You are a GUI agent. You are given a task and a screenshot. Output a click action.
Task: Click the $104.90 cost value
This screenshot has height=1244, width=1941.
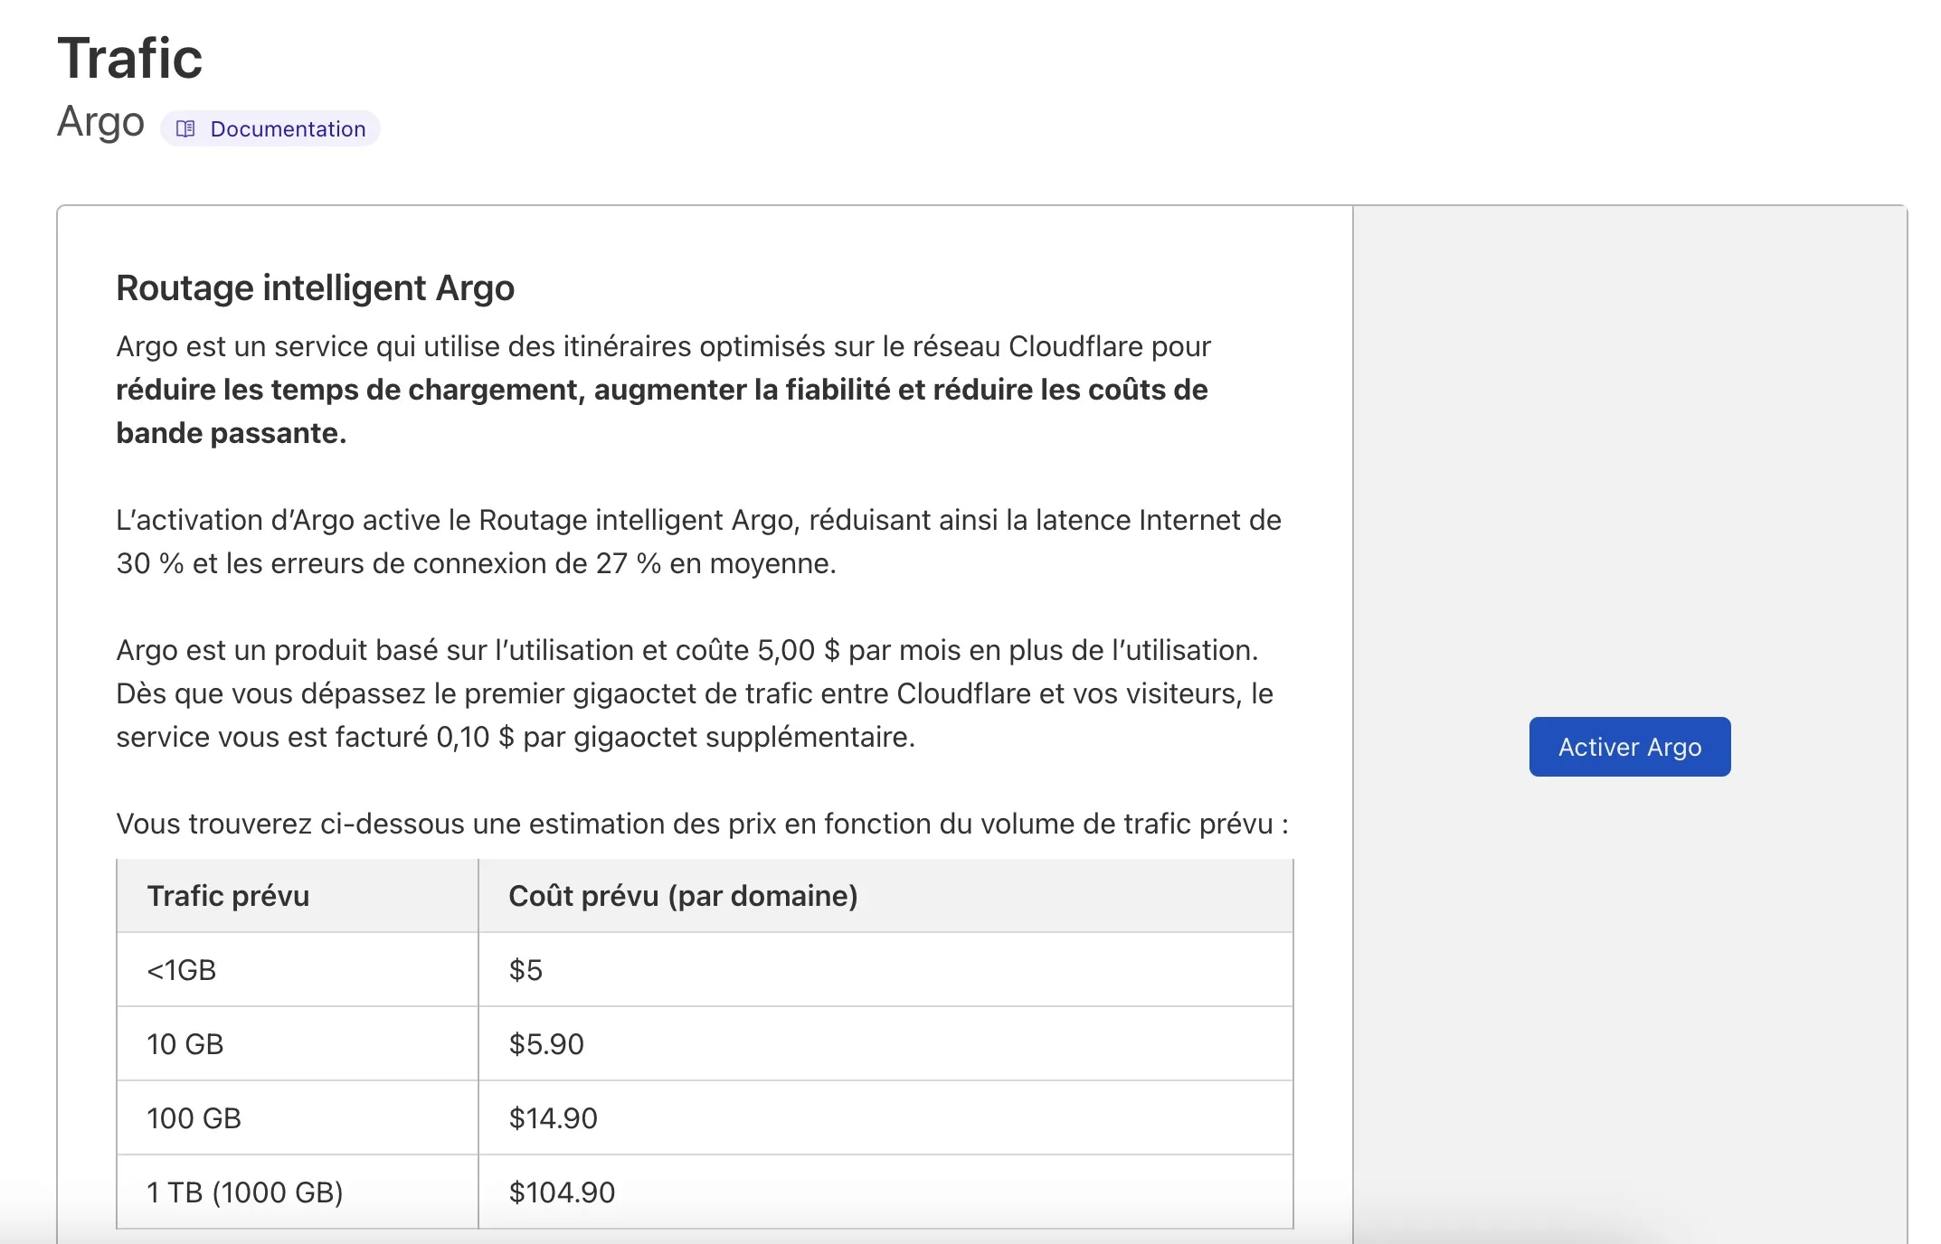coord(562,1192)
